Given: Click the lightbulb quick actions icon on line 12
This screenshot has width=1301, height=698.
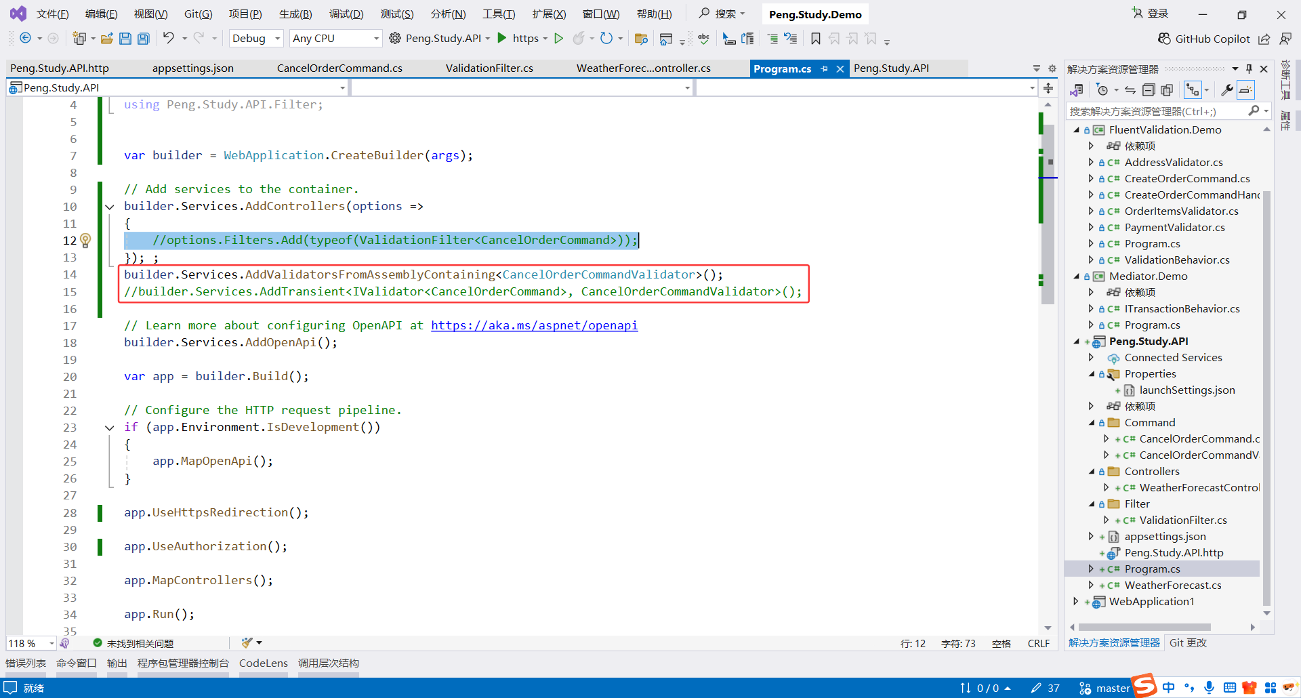Looking at the screenshot, I should click(x=85, y=240).
